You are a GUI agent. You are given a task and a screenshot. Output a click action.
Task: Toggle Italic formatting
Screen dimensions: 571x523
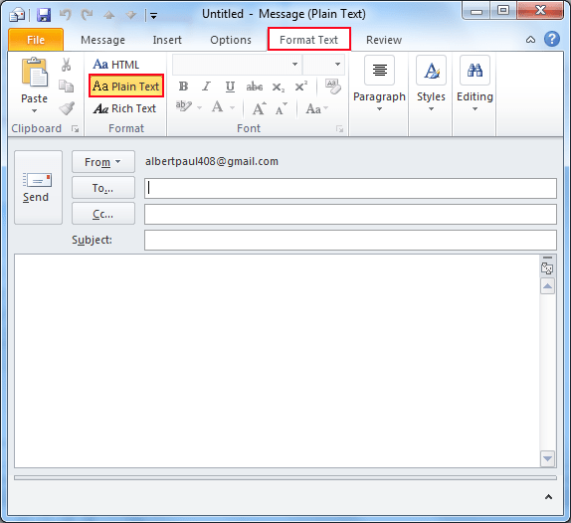(x=207, y=87)
